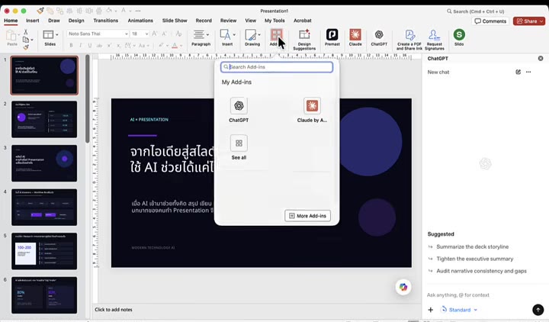Click in the Search Add-ins field
This screenshot has height=322, width=549.
pyautogui.click(x=277, y=67)
